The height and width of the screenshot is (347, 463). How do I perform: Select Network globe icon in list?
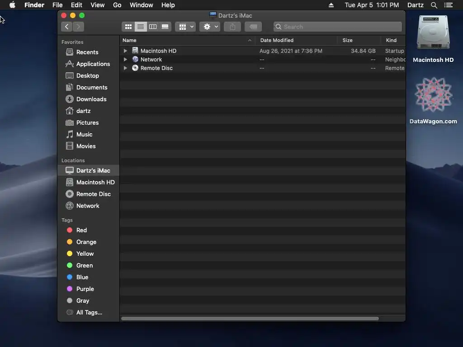point(135,59)
